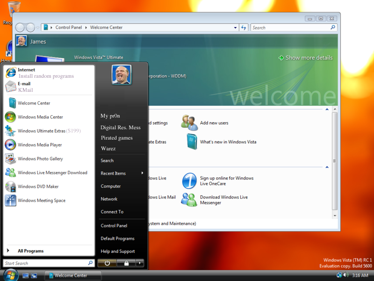Open the address bar history dropdown
Viewport: 374px width, 281px height.
(236, 28)
